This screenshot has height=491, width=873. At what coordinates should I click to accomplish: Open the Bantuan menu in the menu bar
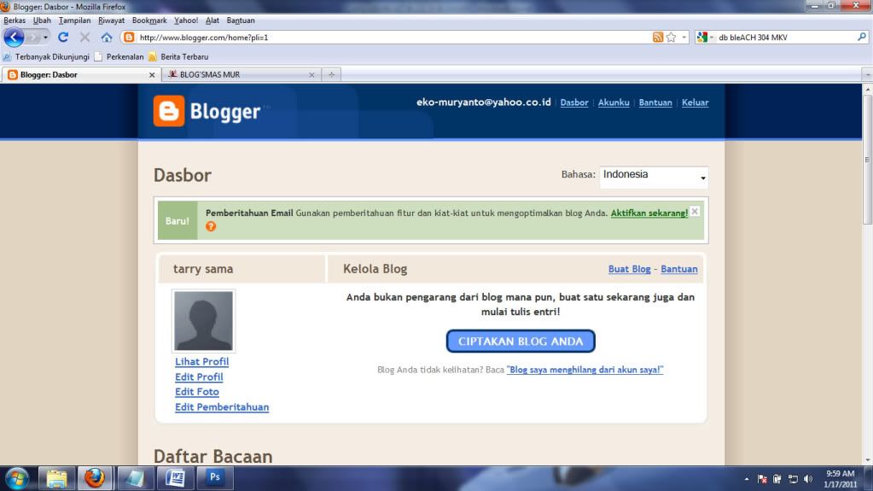point(241,20)
